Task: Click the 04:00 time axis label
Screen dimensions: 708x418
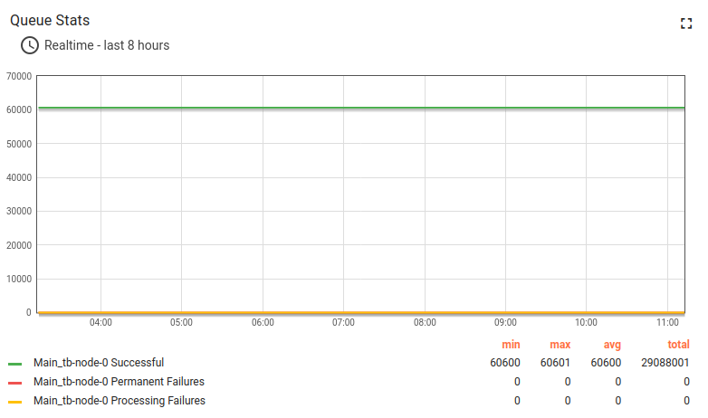Action: coord(100,322)
